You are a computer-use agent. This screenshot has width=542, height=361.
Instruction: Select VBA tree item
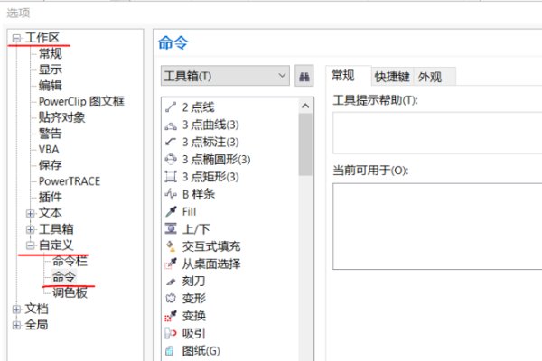point(49,149)
